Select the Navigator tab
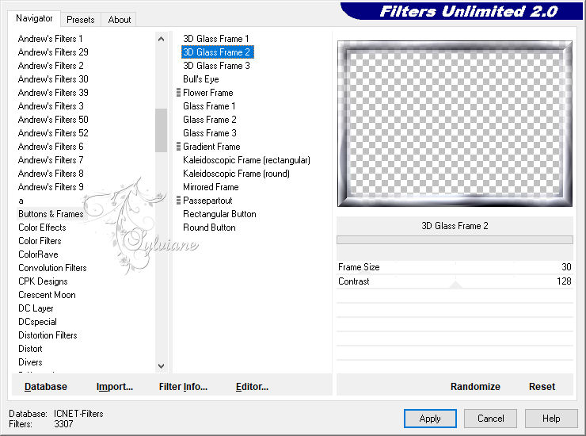 [34, 18]
